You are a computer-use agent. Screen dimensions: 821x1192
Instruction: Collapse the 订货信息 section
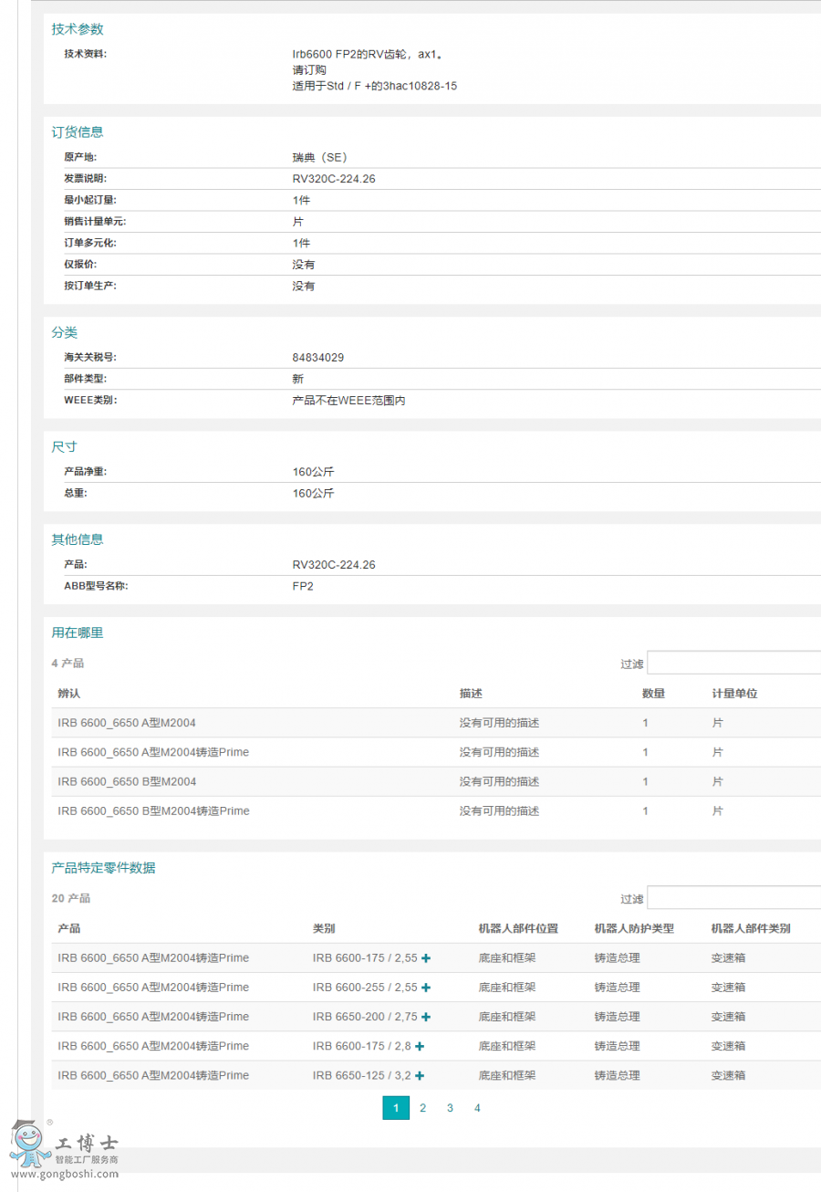pyautogui.click(x=78, y=131)
